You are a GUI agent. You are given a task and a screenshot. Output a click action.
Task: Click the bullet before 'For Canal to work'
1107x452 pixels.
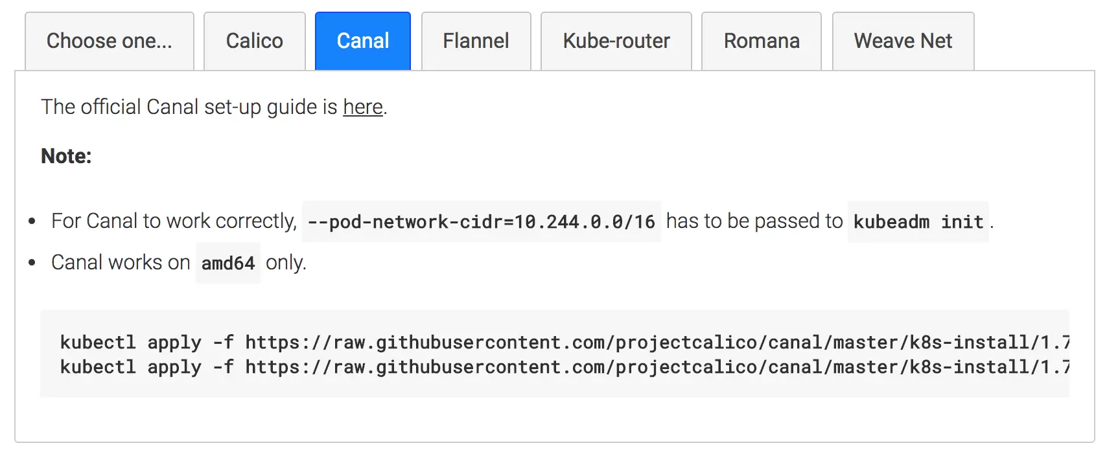click(x=32, y=221)
